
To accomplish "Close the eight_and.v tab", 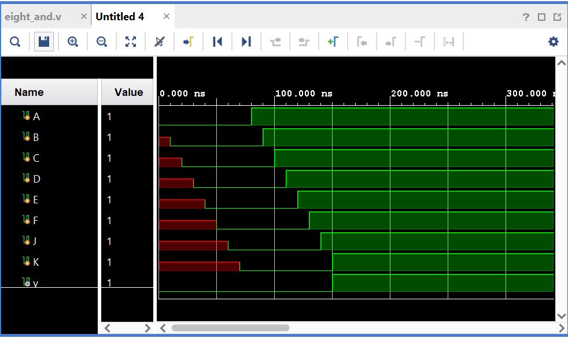I will click(x=84, y=16).
